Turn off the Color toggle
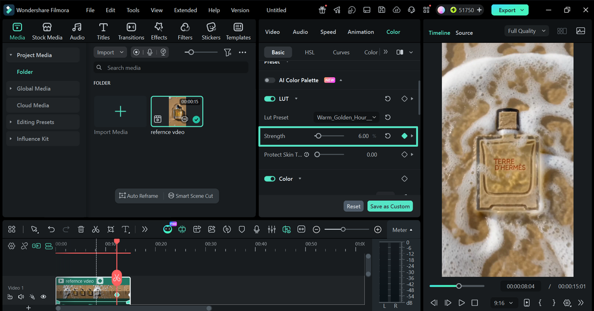Viewport: 594px width, 311px height. (x=270, y=179)
